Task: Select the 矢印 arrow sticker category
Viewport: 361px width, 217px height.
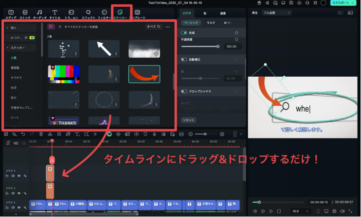Action: (x=14, y=88)
